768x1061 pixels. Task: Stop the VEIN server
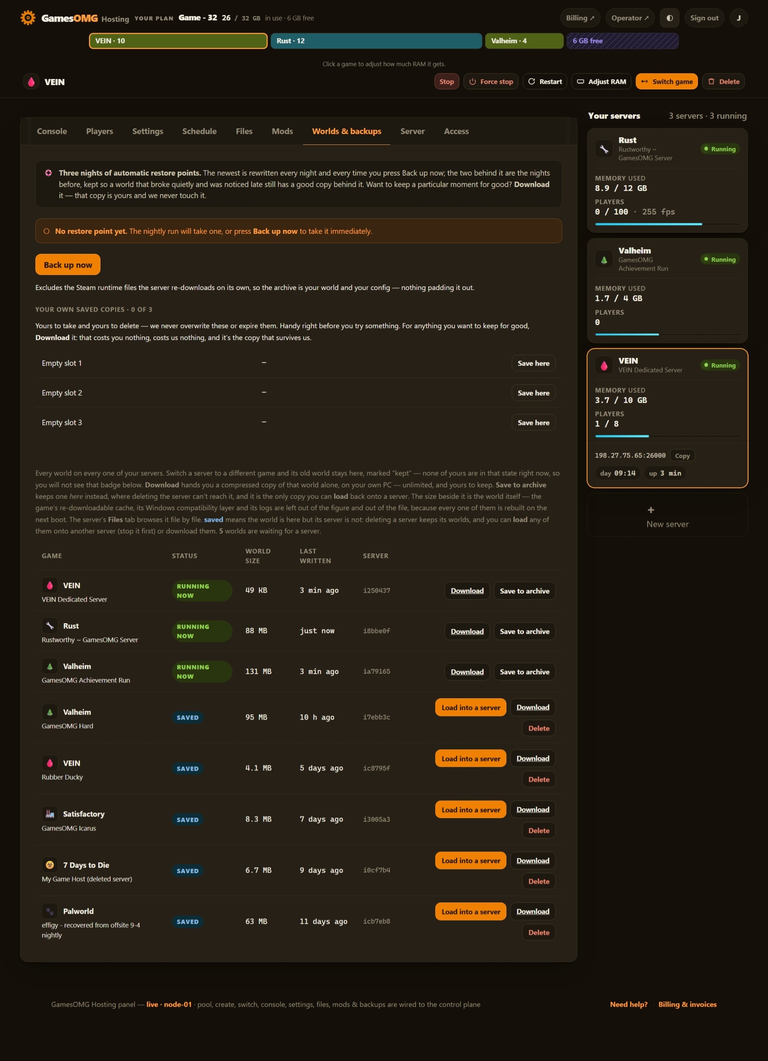[x=447, y=81]
